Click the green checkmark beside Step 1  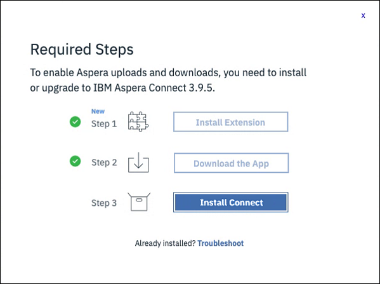(x=75, y=121)
